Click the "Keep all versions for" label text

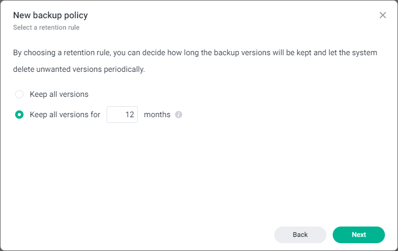point(65,115)
